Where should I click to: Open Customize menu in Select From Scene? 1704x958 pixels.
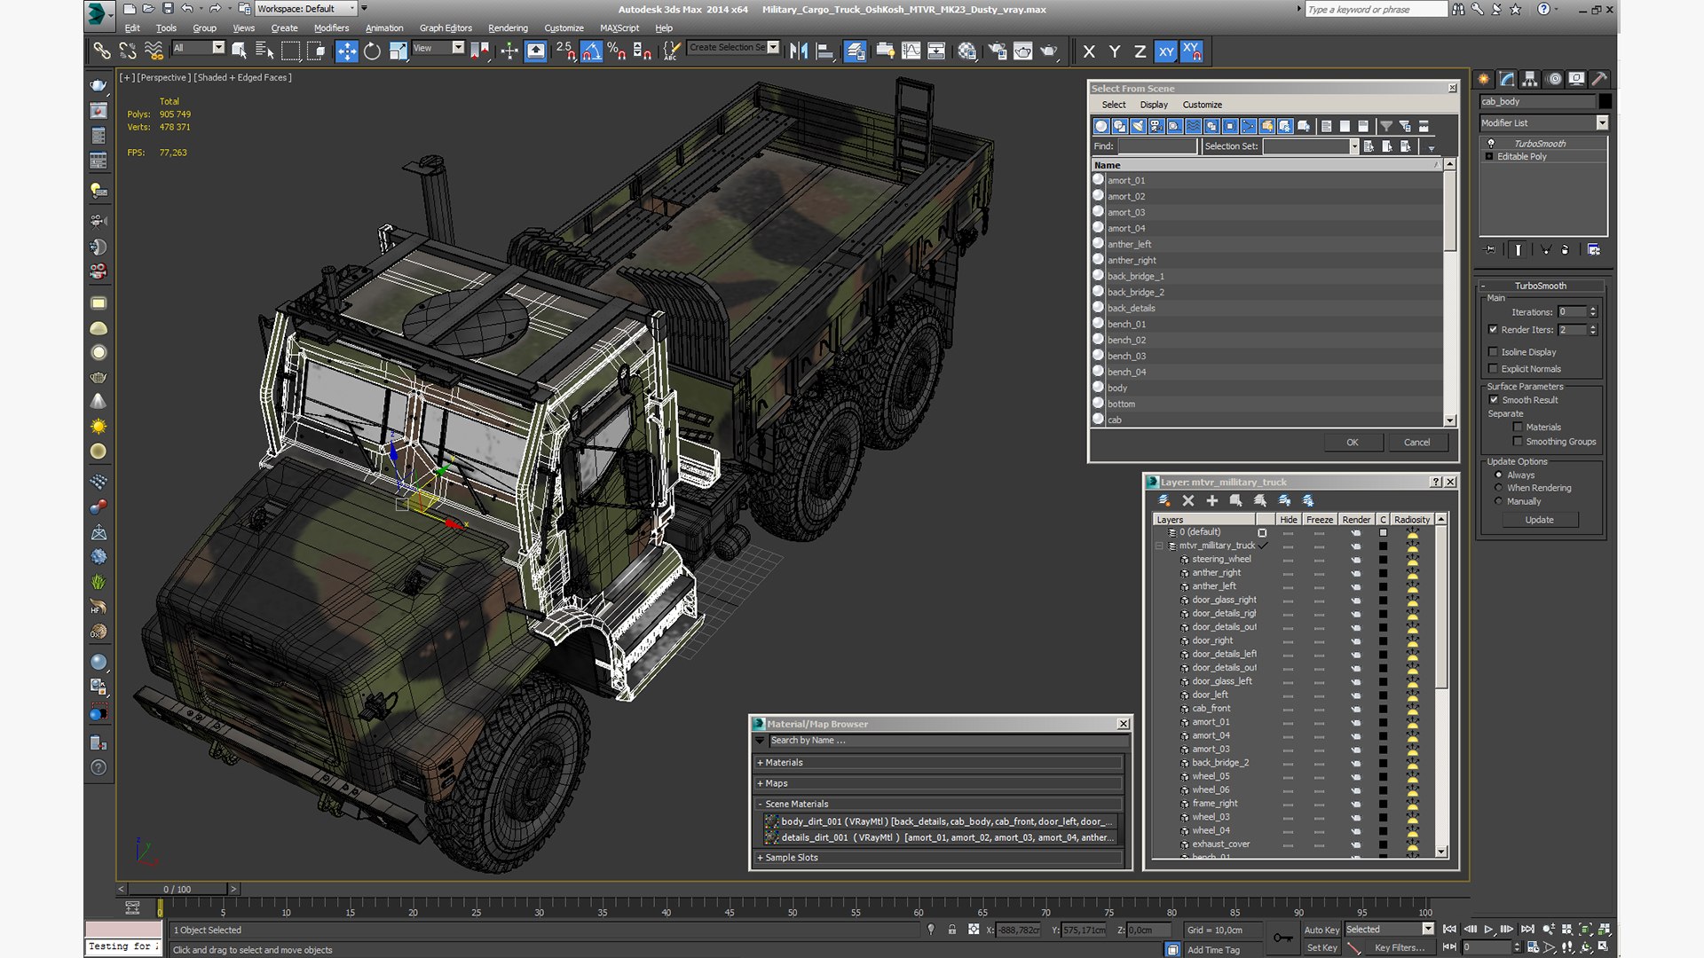tap(1203, 105)
